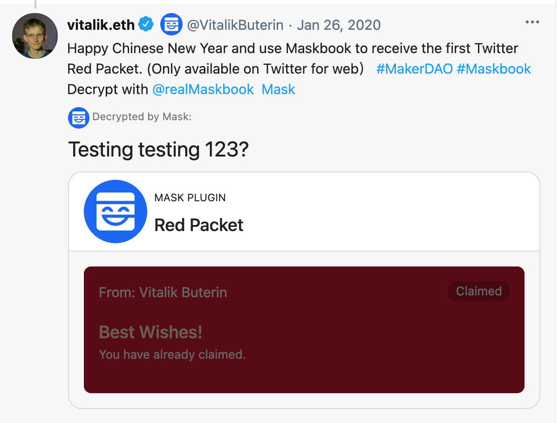Open the #Maskbook hashtag
559x423 pixels.
(493, 68)
